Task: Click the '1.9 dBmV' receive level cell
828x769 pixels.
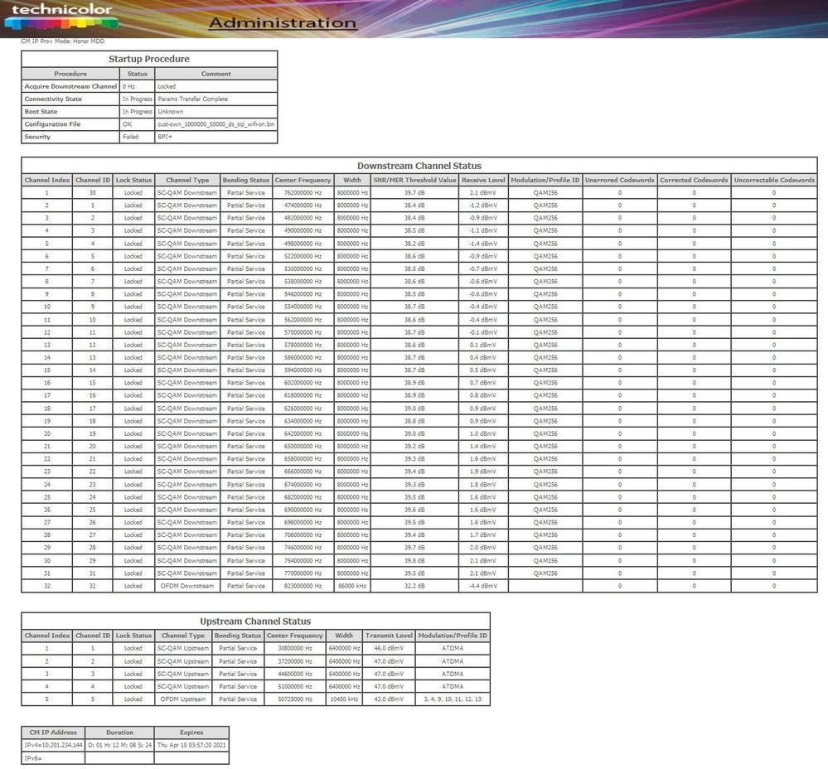Action: click(483, 472)
